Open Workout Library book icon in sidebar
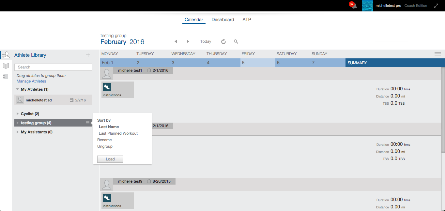The height and width of the screenshot is (211, 445). (6, 66)
